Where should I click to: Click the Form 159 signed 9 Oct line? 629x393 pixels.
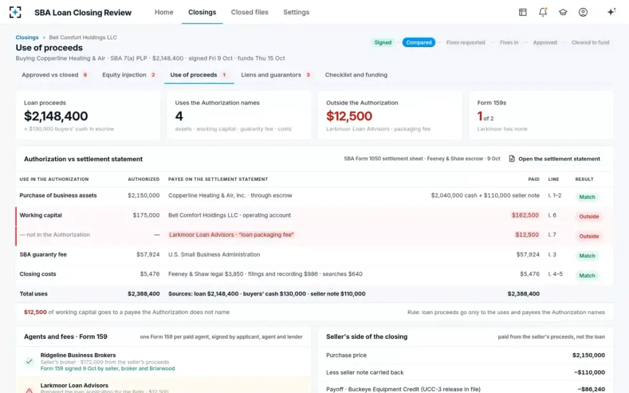point(107,368)
